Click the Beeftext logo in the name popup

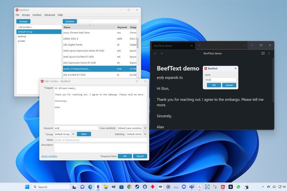(206, 68)
